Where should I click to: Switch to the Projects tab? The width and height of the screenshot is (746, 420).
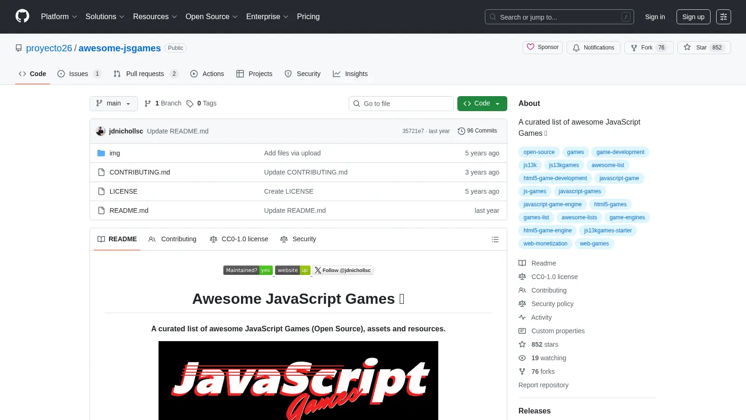[254, 74]
